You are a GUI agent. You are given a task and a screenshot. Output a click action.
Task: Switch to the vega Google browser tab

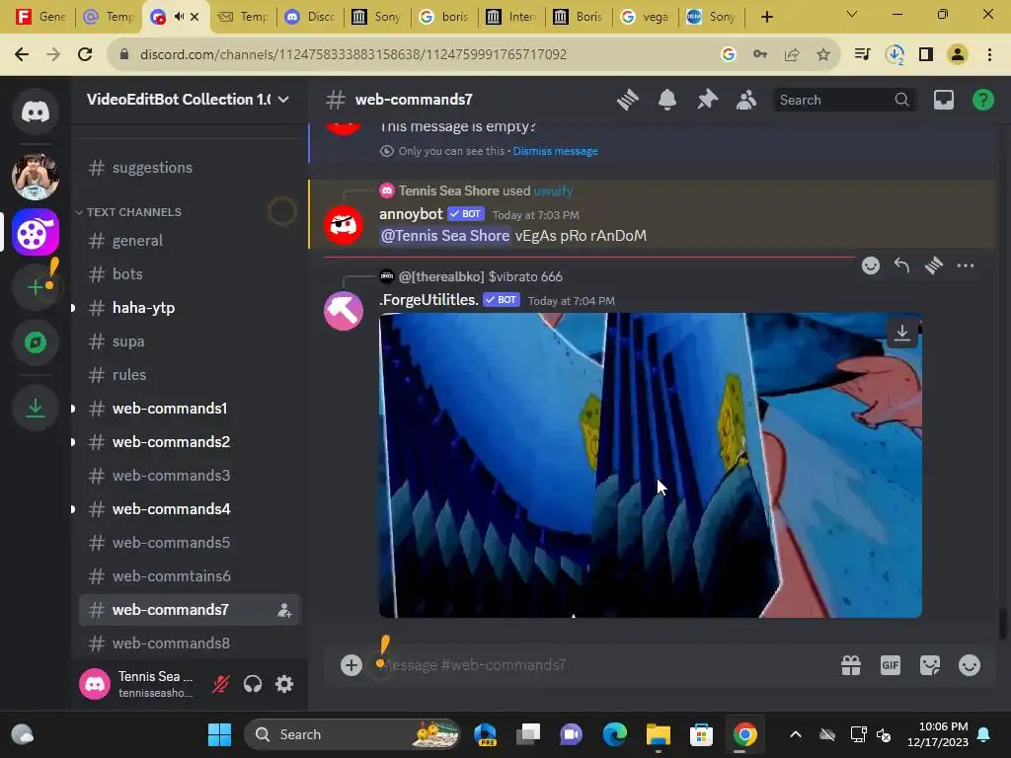(646, 17)
